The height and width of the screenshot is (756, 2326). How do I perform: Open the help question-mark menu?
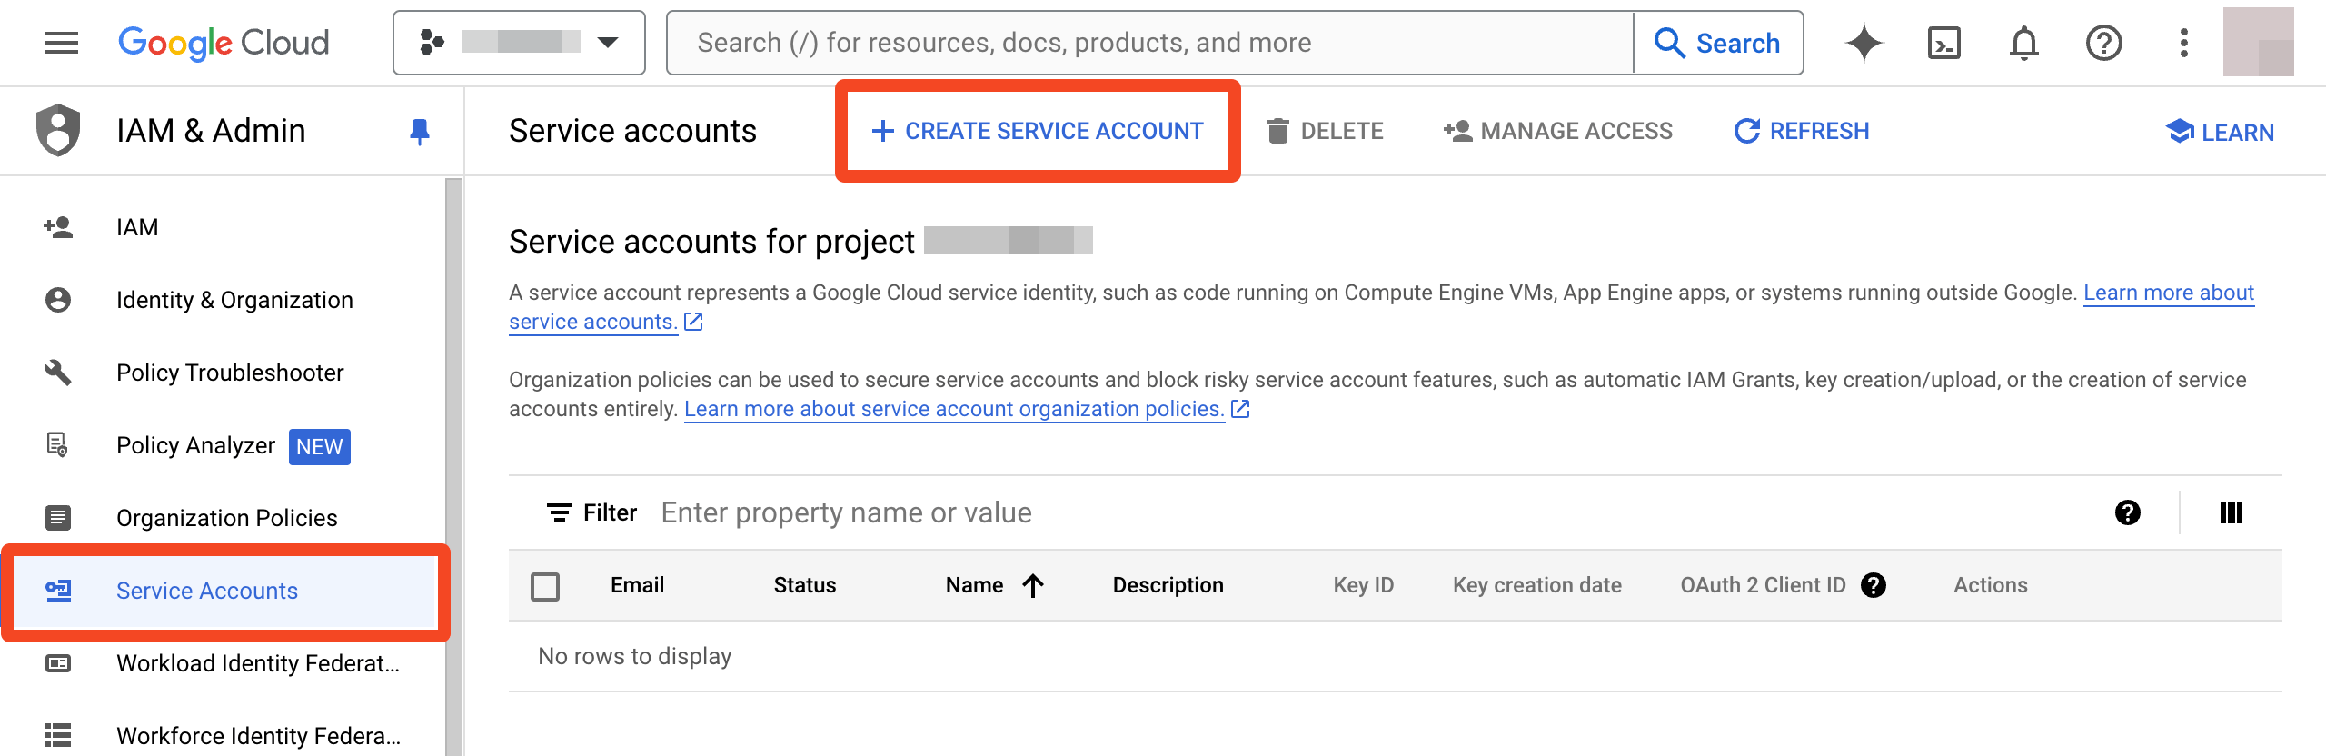(2104, 43)
